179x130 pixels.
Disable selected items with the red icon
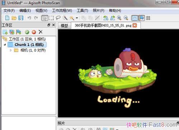click(x=34, y=32)
